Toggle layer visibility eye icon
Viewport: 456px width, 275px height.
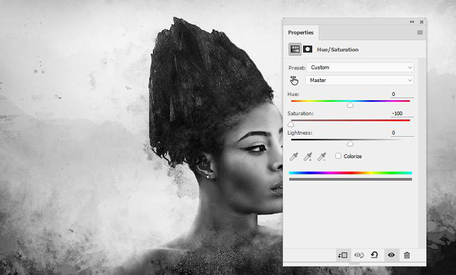391,255
